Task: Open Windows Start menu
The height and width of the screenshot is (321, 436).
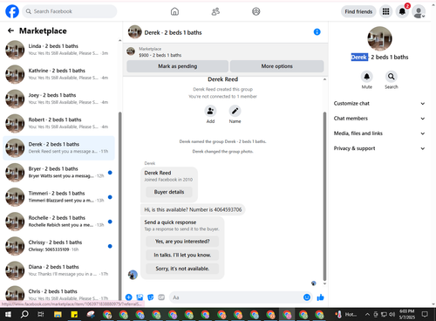Action: pyautogui.click(x=8, y=314)
